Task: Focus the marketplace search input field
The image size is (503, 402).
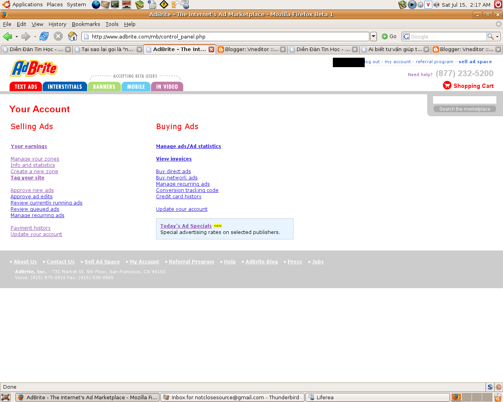Action: [464, 100]
